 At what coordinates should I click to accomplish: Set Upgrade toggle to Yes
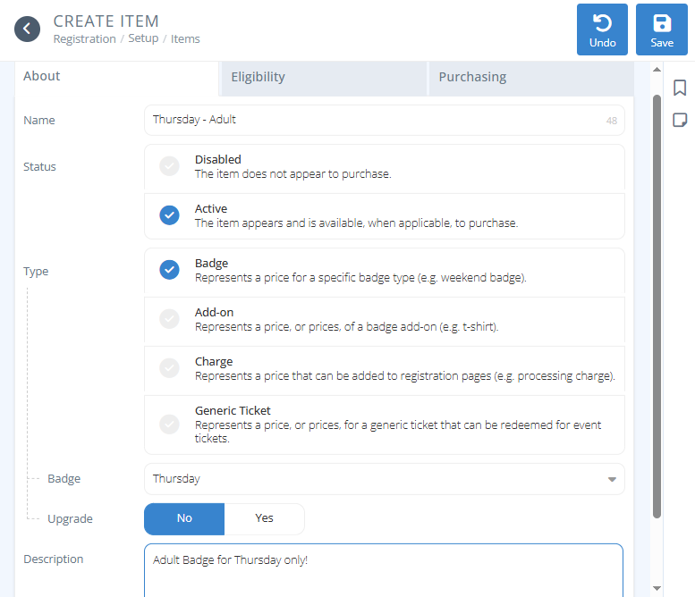tap(264, 518)
